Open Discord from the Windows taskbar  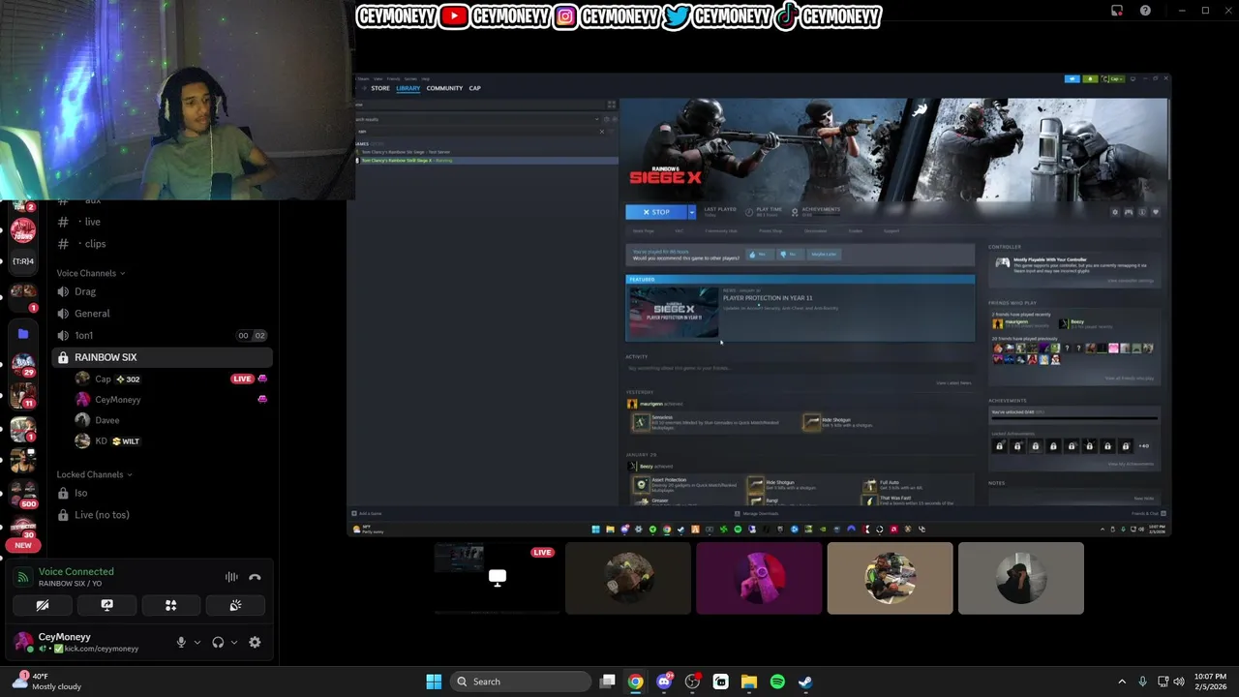pyautogui.click(x=664, y=682)
